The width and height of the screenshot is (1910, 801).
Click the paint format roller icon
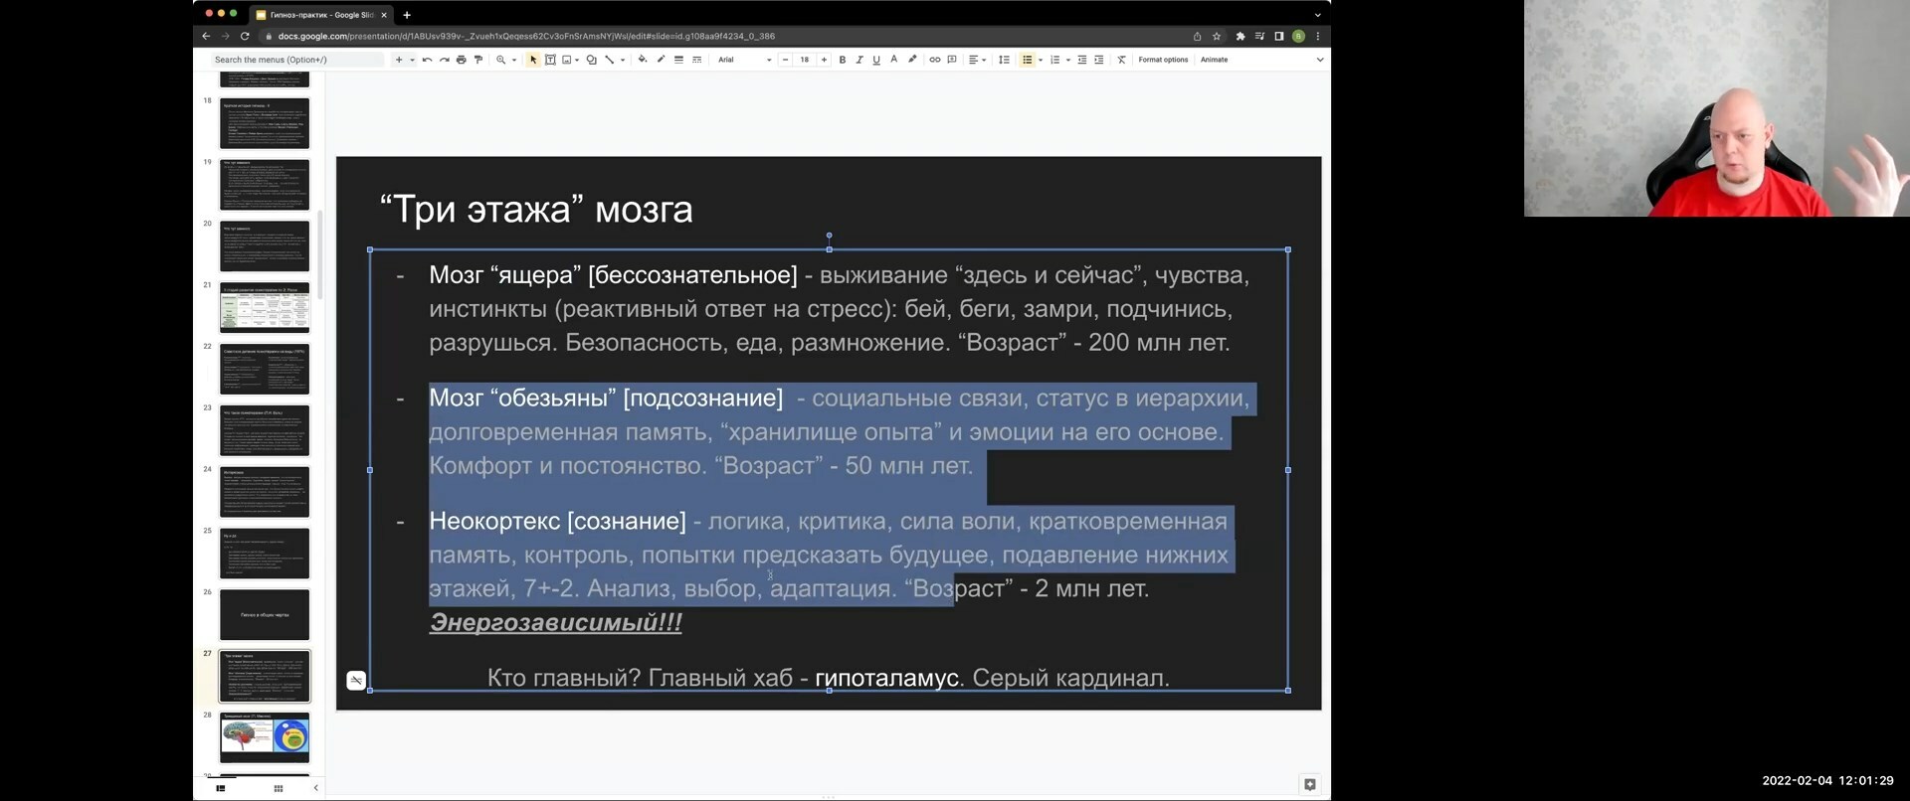[x=478, y=60]
